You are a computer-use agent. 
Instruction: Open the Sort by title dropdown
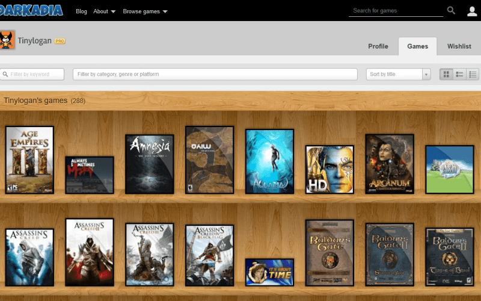tap(398, 74)
